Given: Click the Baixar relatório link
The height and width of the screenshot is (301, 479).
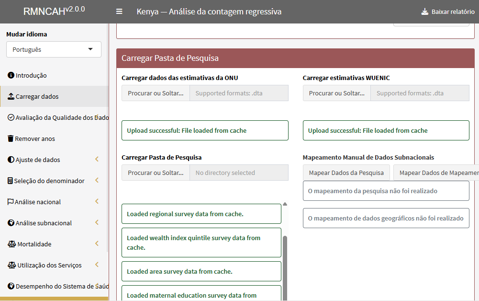Looking at the screenshot, I should (448, 12).
